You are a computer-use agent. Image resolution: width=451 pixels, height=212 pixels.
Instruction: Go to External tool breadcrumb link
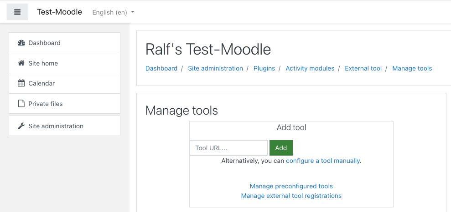pyautogui.click(x=363, y=68)
